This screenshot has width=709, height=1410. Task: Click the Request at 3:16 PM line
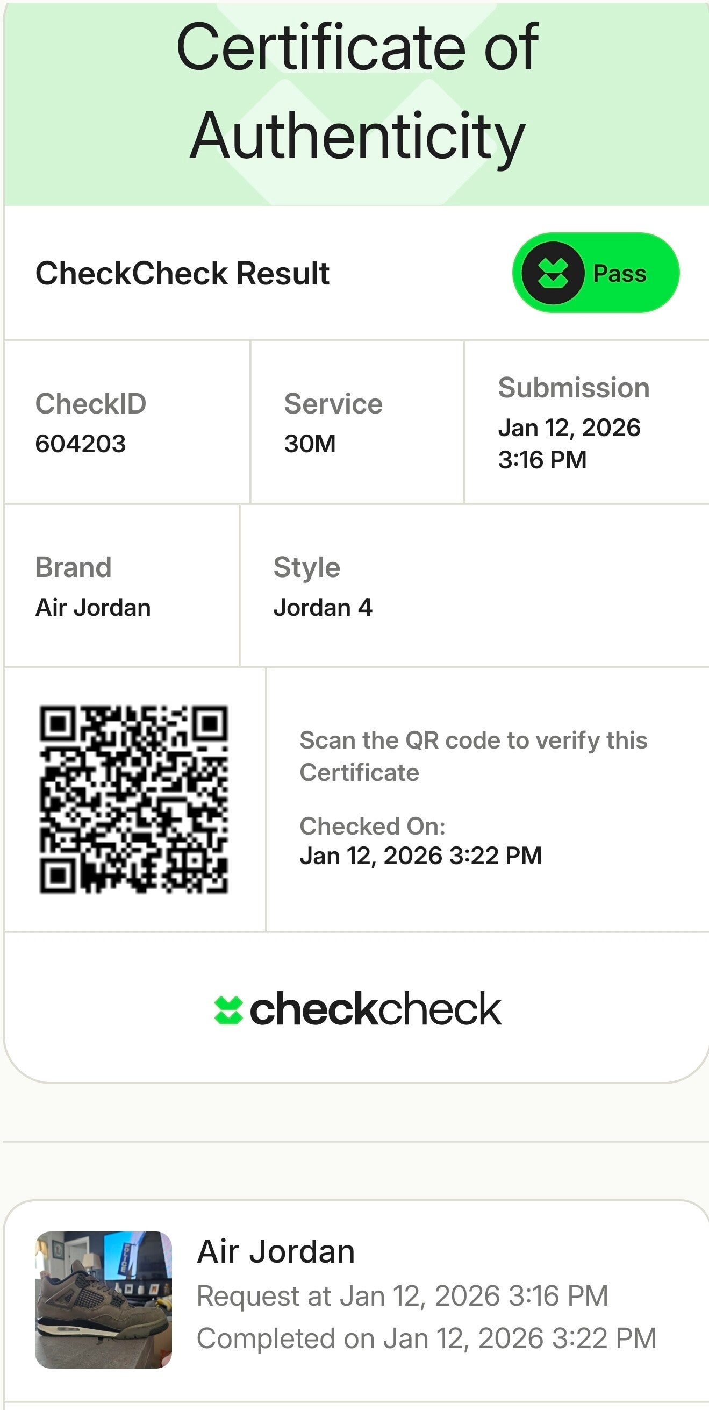coord(402,1295)
